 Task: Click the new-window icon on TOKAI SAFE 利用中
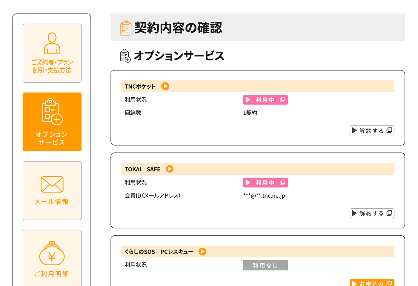282,182
